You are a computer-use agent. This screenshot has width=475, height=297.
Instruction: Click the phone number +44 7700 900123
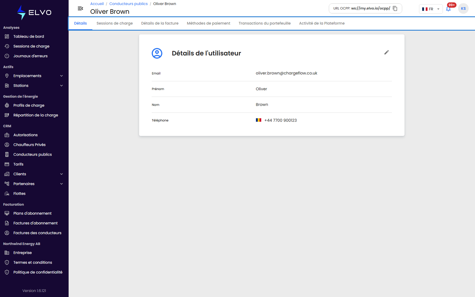(x=281, y=120)
